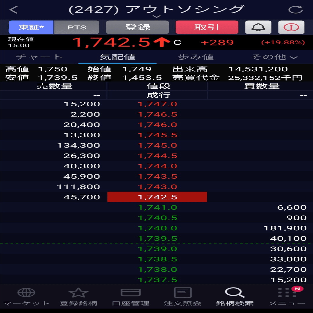Viewport: 313px width, 313px height.
Task: Open price alert bell icon
Action: click(x=258, y=27)
